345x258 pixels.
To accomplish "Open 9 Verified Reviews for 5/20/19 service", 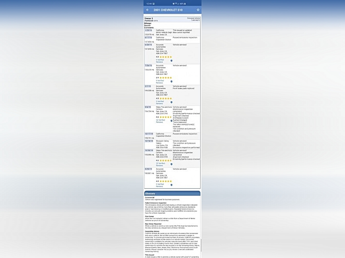I will (x=160, y=185).
